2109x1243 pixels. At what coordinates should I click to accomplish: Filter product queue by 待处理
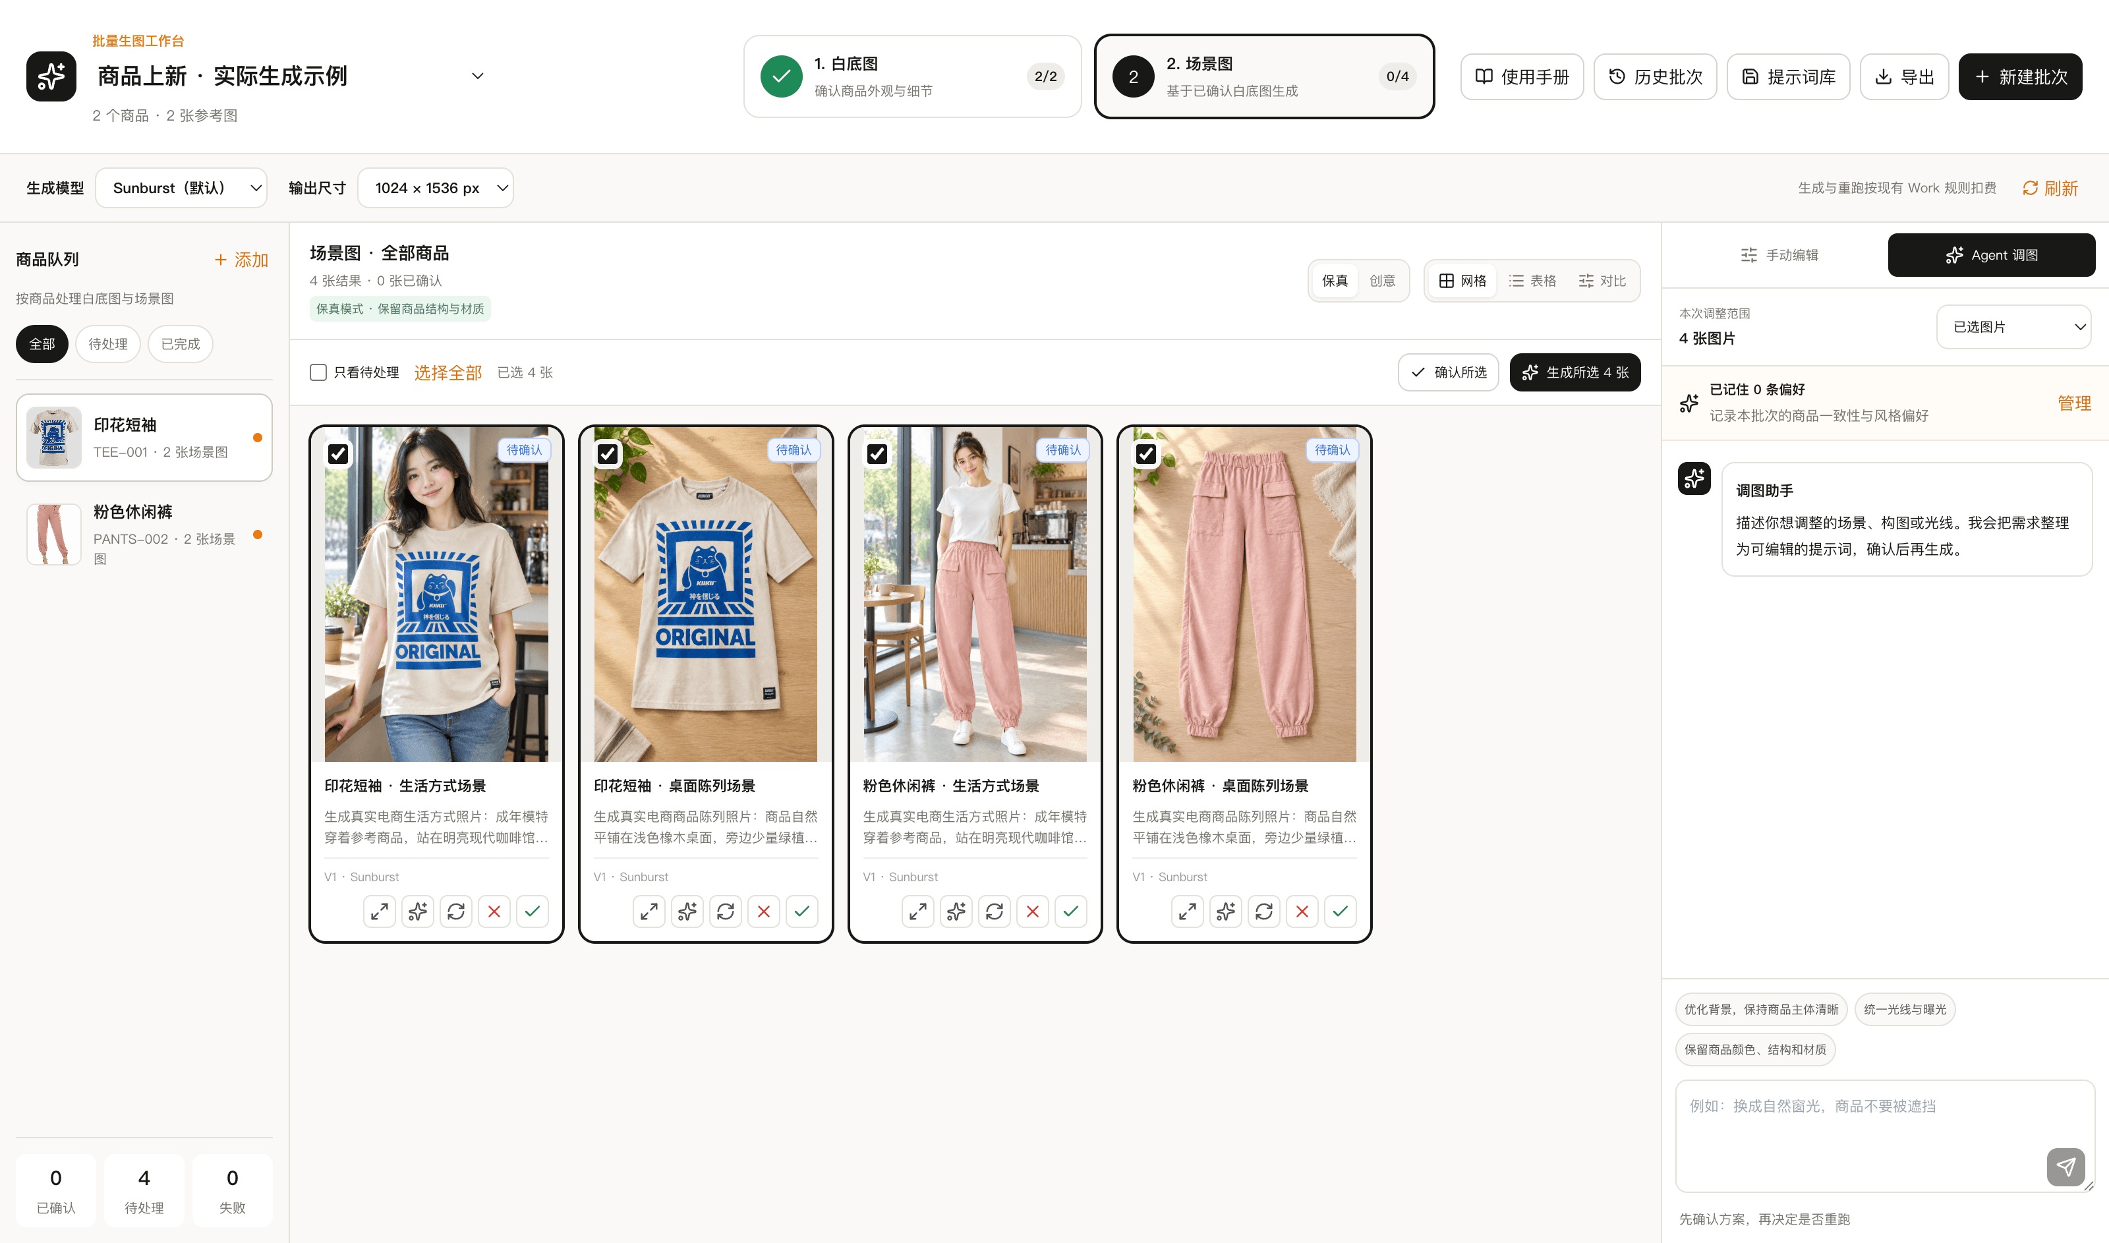coord(108,344)
